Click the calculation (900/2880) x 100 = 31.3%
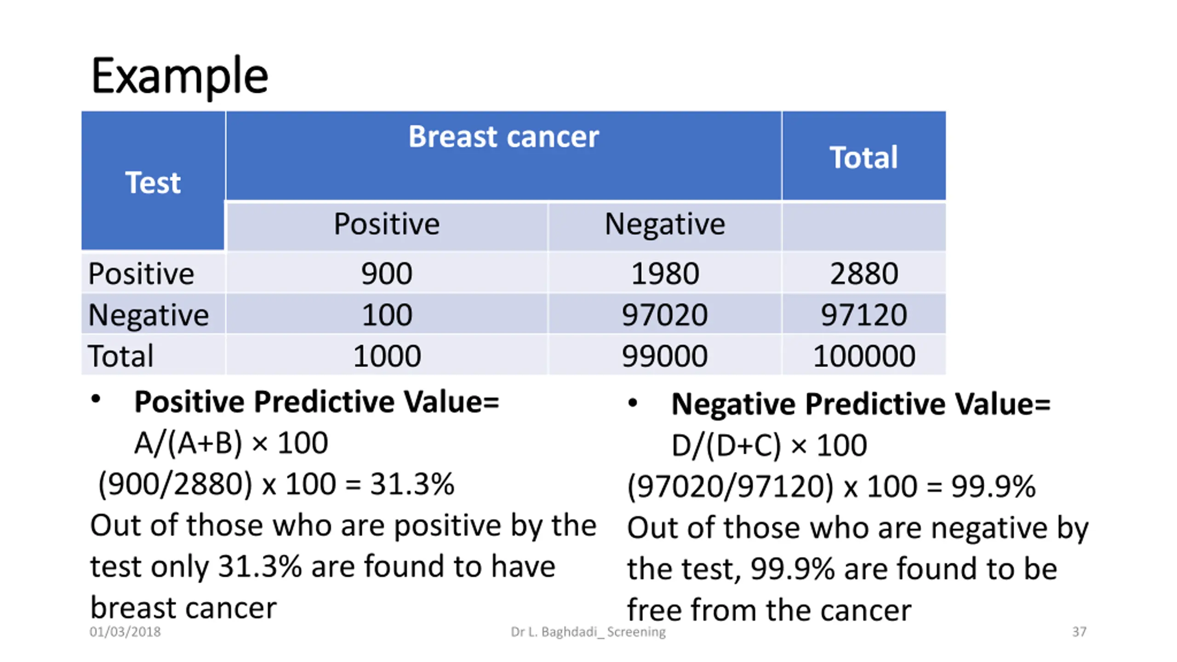The width and height of the screenshot is (1177, 662). pos(276,484)
